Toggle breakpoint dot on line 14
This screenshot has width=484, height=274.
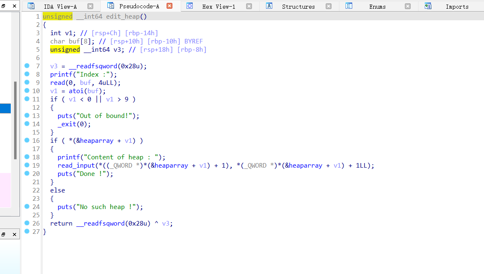(x=27, y=124)
